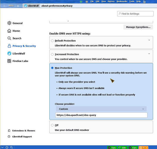Click the save disk icon after Help

tap(145, 1)
